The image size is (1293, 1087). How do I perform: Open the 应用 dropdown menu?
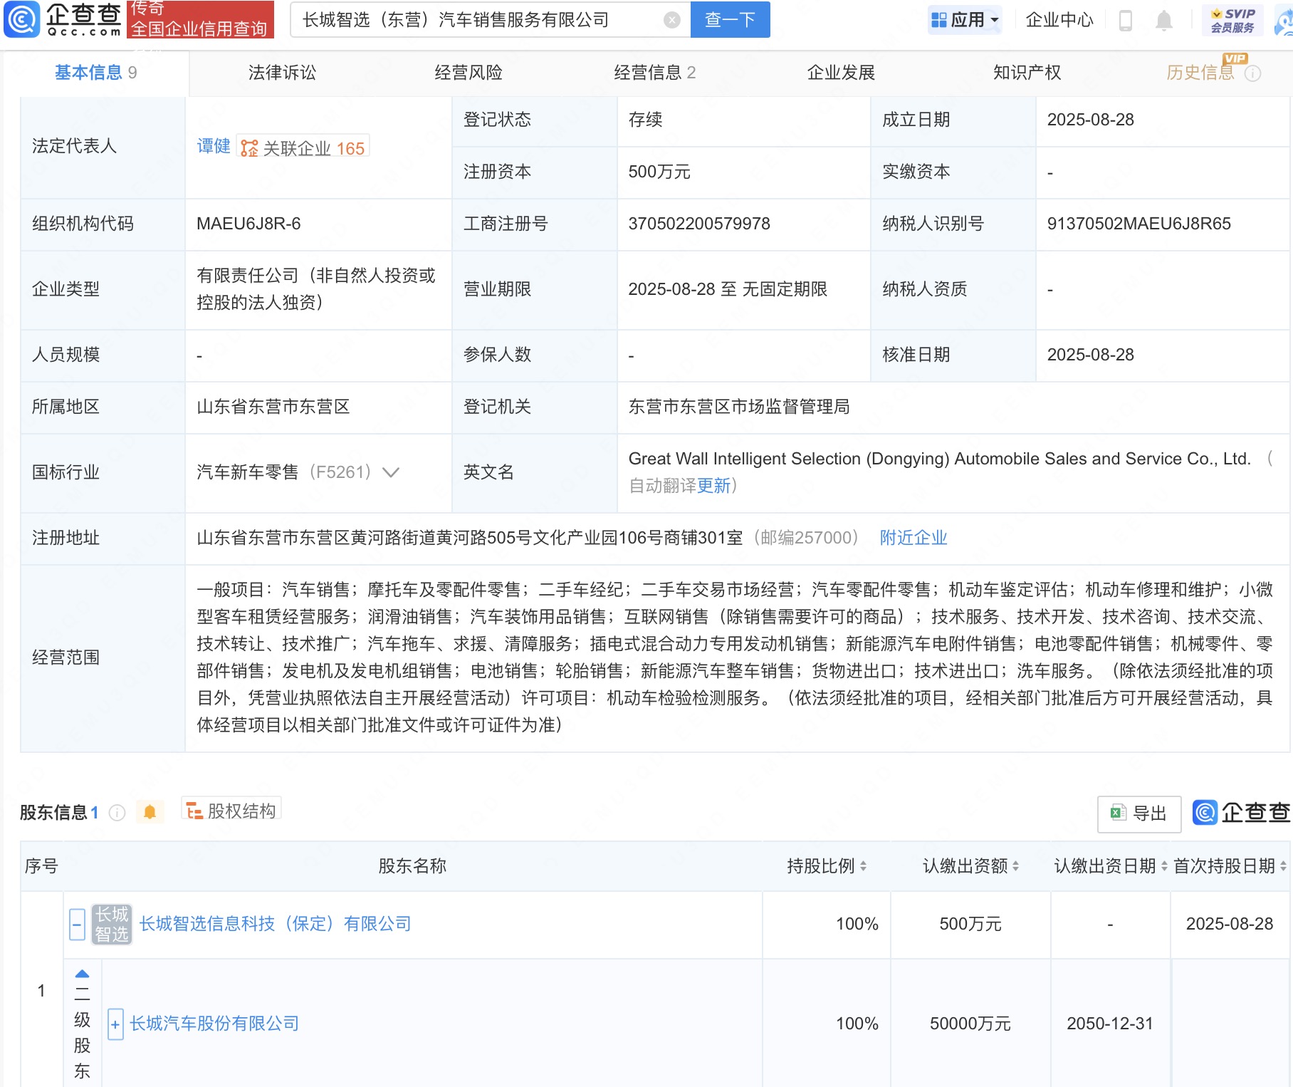point(965,20)
